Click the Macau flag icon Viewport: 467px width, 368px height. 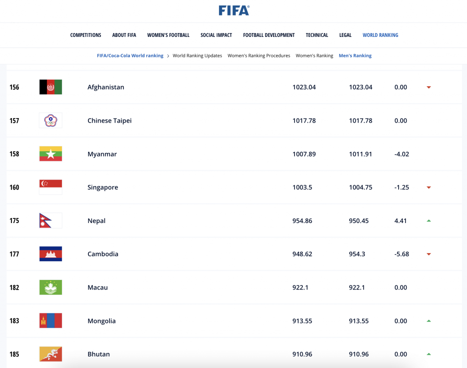click(51, 287)
